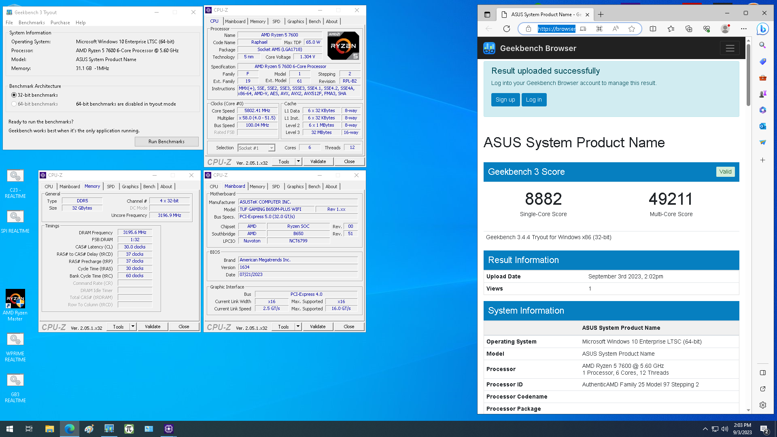Viewport: 777px width, 437px height.
Task: Open Edge sidebar Outlook icon
Action: [x=762, y=126]
